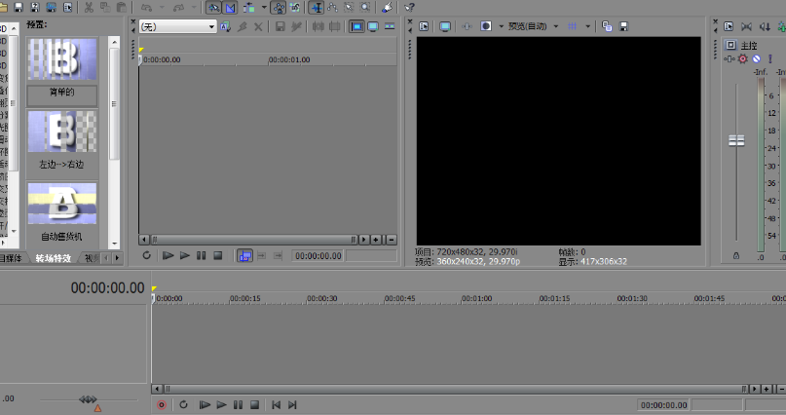This screenshot has height=415, width=786.
Task: Toggle Lock Envelopes to Events button
Action: click(x=279, y=8)
